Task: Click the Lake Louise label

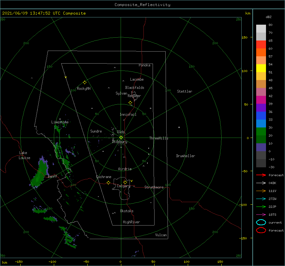Action: (24, 155)
